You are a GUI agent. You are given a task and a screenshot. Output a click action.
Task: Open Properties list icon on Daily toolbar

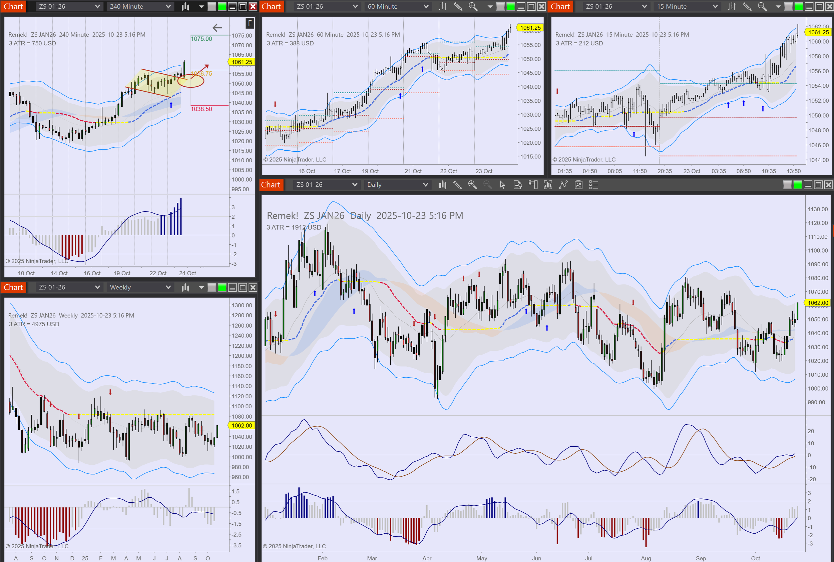coord(594,185)
